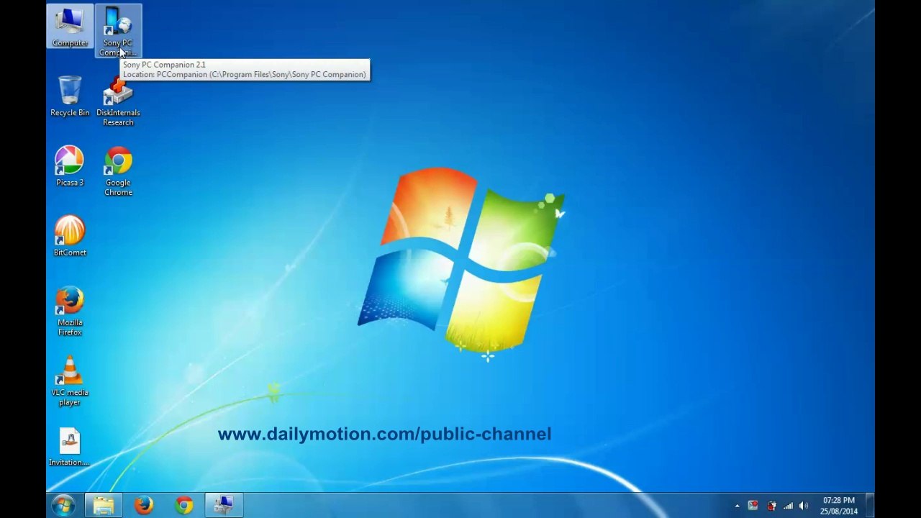Launch Chrome from the taskbar
Image resolution: width=921 pixels, height=518 pixels.
[184, 505]
